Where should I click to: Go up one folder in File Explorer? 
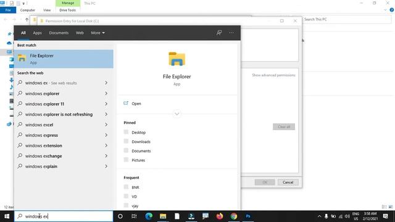coord(27,19)
